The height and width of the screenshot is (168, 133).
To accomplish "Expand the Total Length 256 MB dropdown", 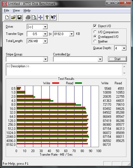I will point(45,41).
